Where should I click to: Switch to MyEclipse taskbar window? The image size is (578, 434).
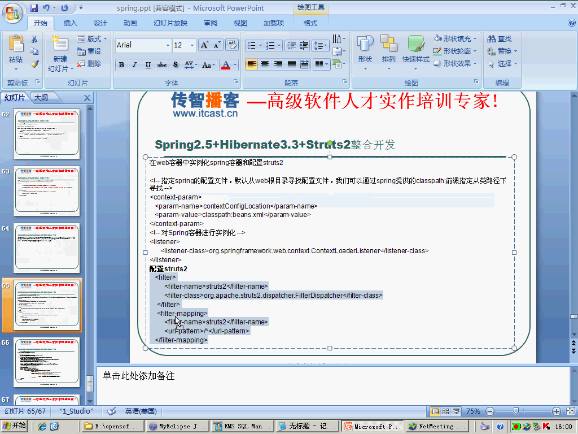click(177, 426)
